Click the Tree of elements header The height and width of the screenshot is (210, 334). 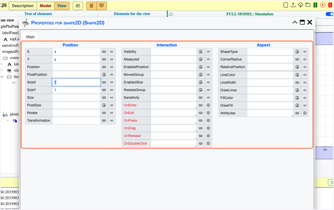[x=38, y=14]
